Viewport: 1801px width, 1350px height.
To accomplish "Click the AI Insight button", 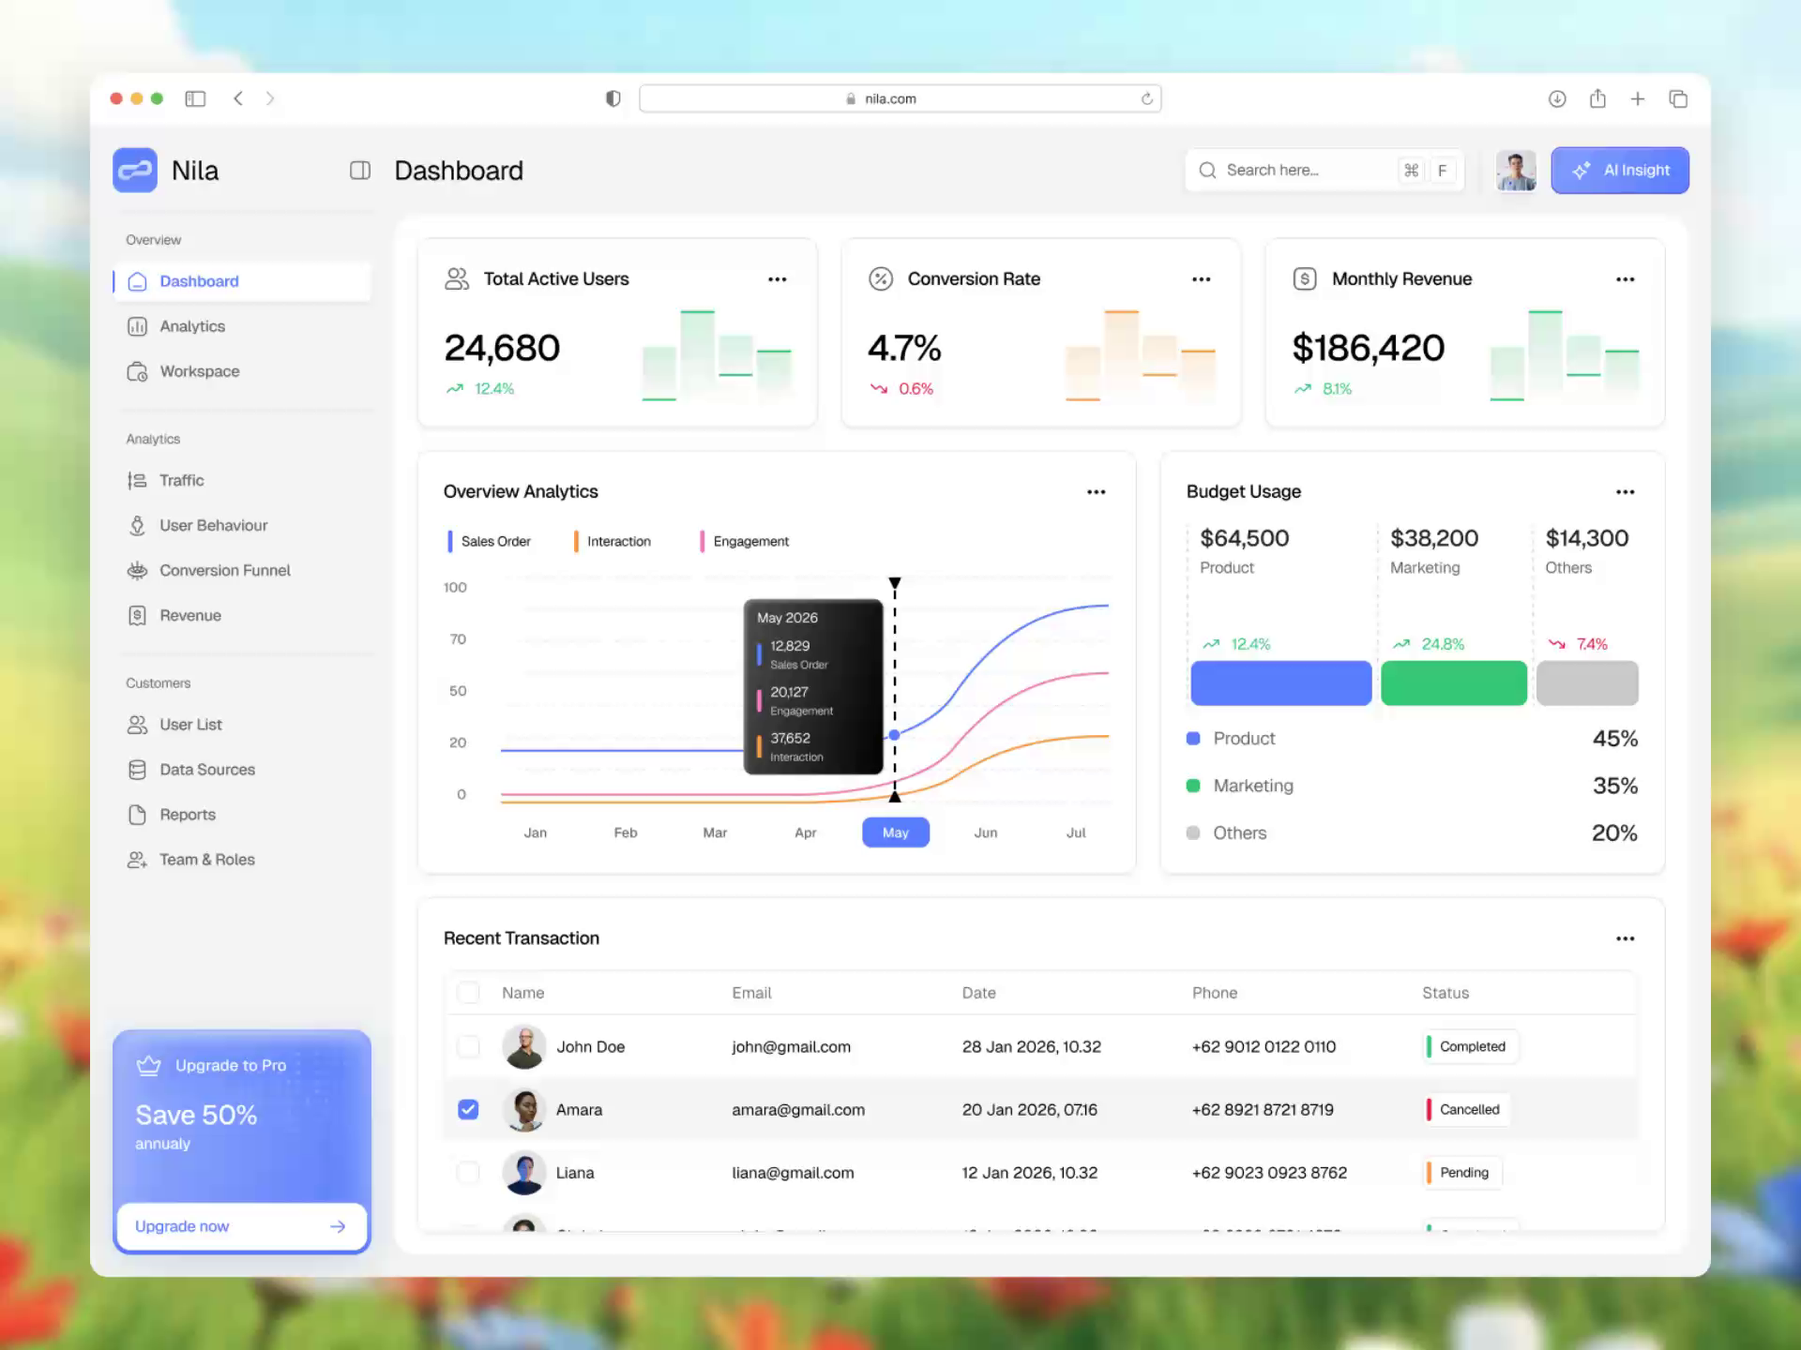I will (1620, 170).
